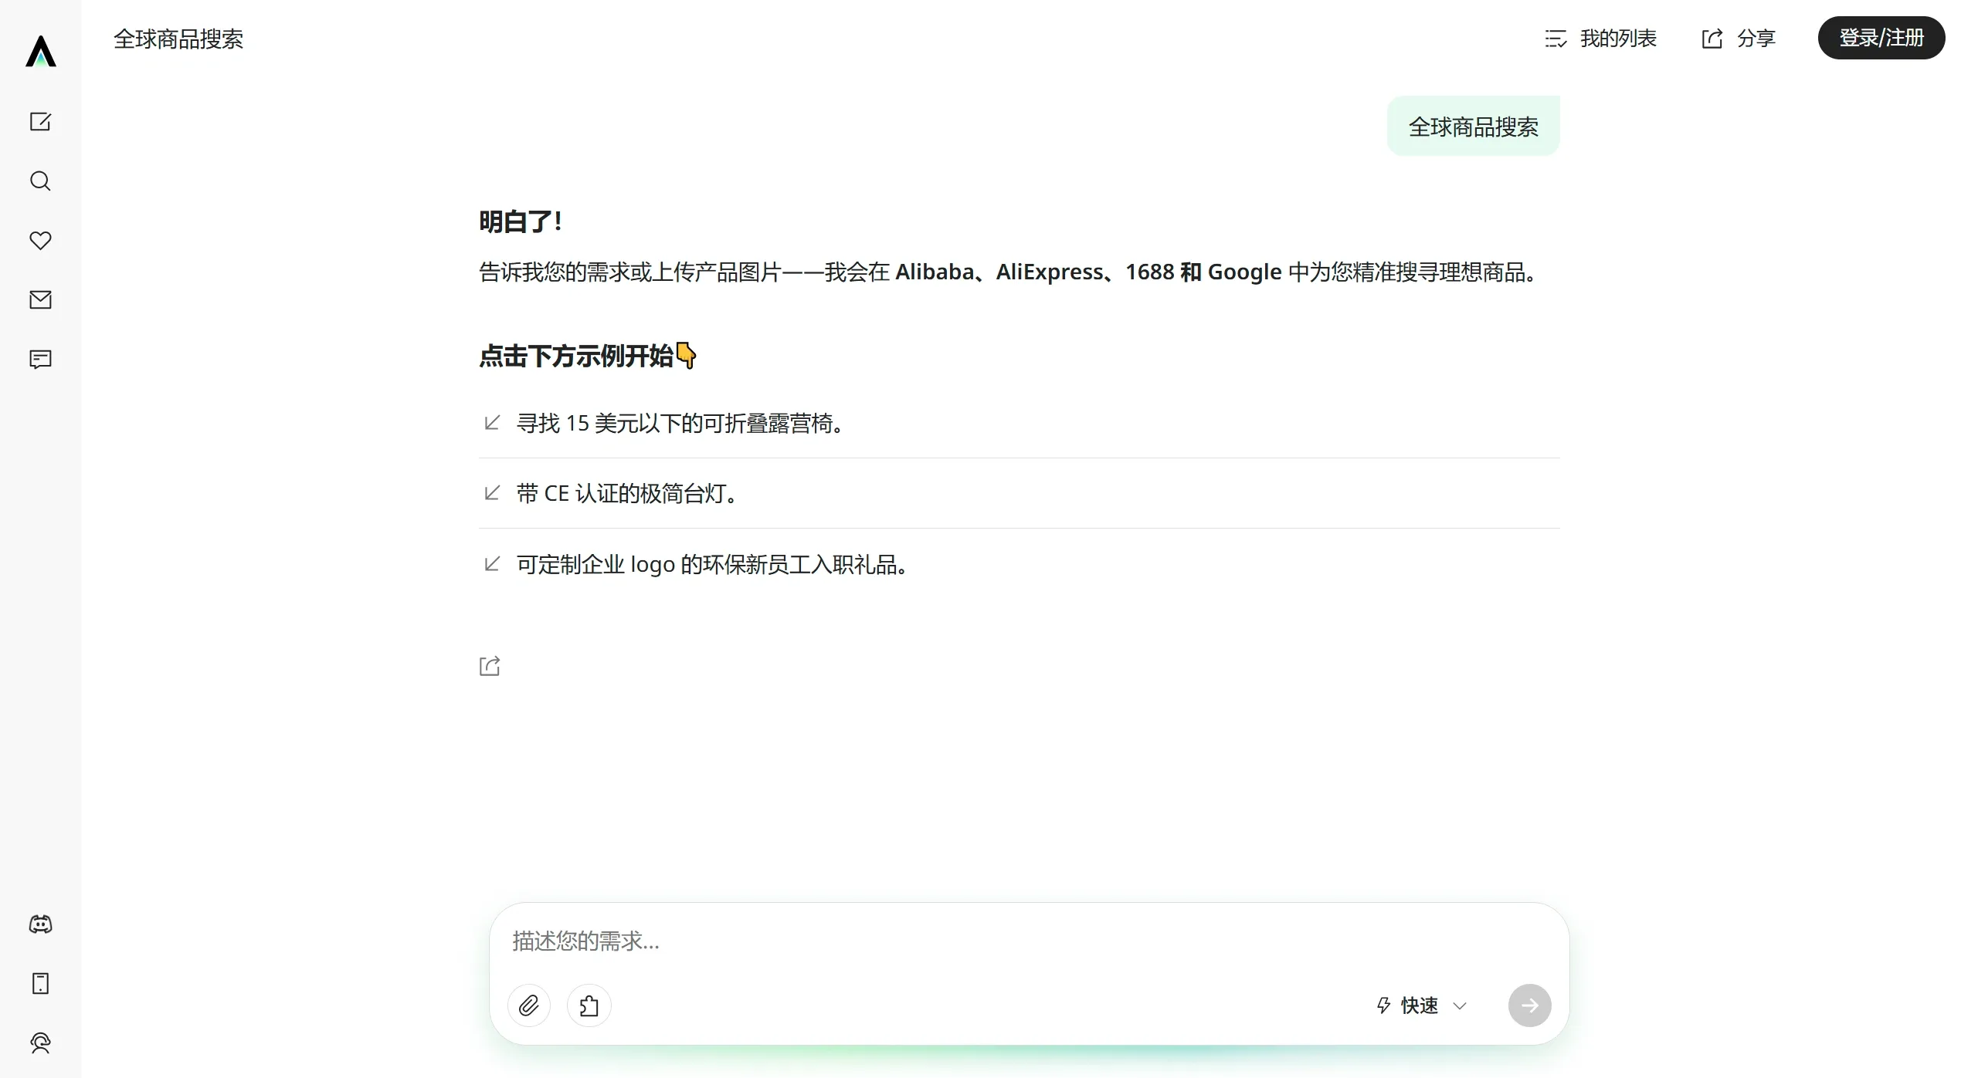
Task: Open the mobile app icon near bottom sidebar
Action: pyautogui.click(x=40, y=983)
